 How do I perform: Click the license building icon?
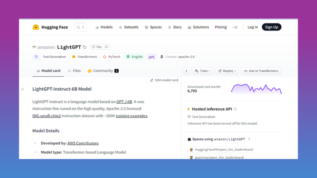point(162,57)
